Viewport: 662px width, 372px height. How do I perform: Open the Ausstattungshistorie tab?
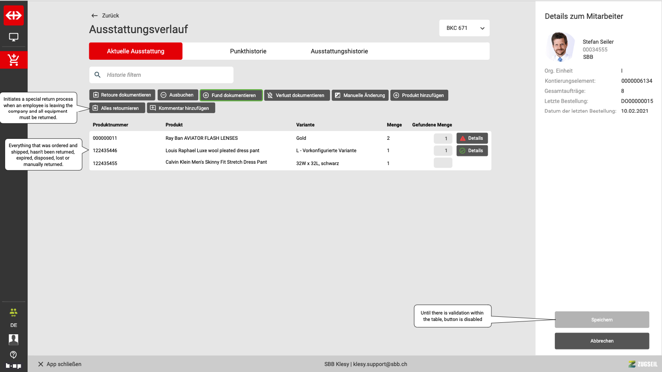(x=339, y=51)
